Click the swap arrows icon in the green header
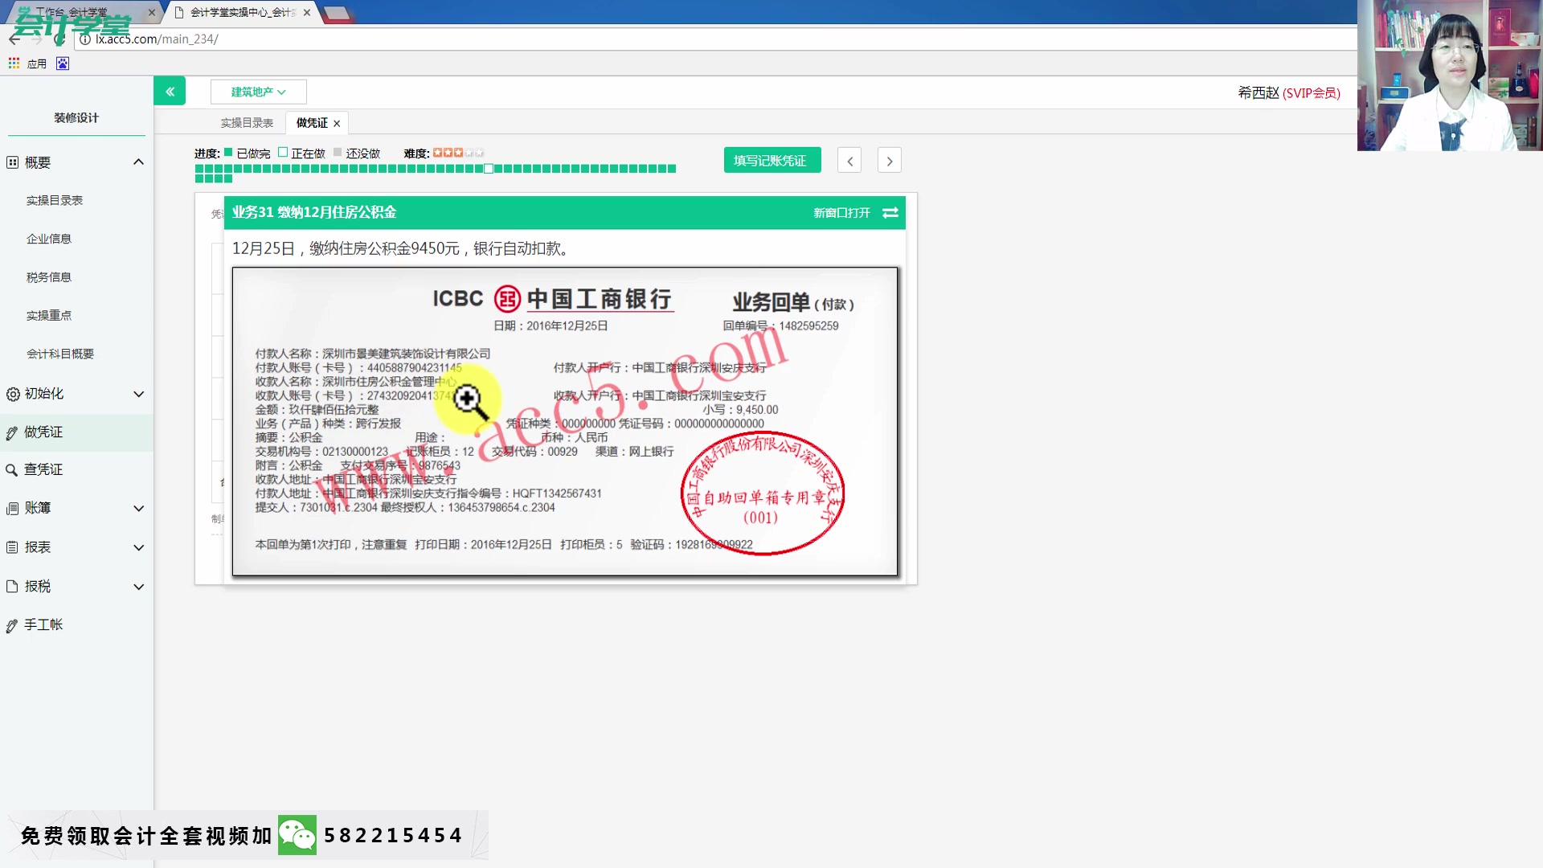 890,213
